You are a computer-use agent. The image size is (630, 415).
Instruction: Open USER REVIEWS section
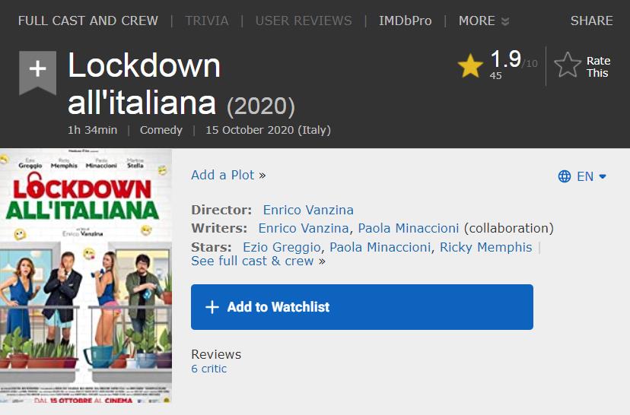coord(304,21)
